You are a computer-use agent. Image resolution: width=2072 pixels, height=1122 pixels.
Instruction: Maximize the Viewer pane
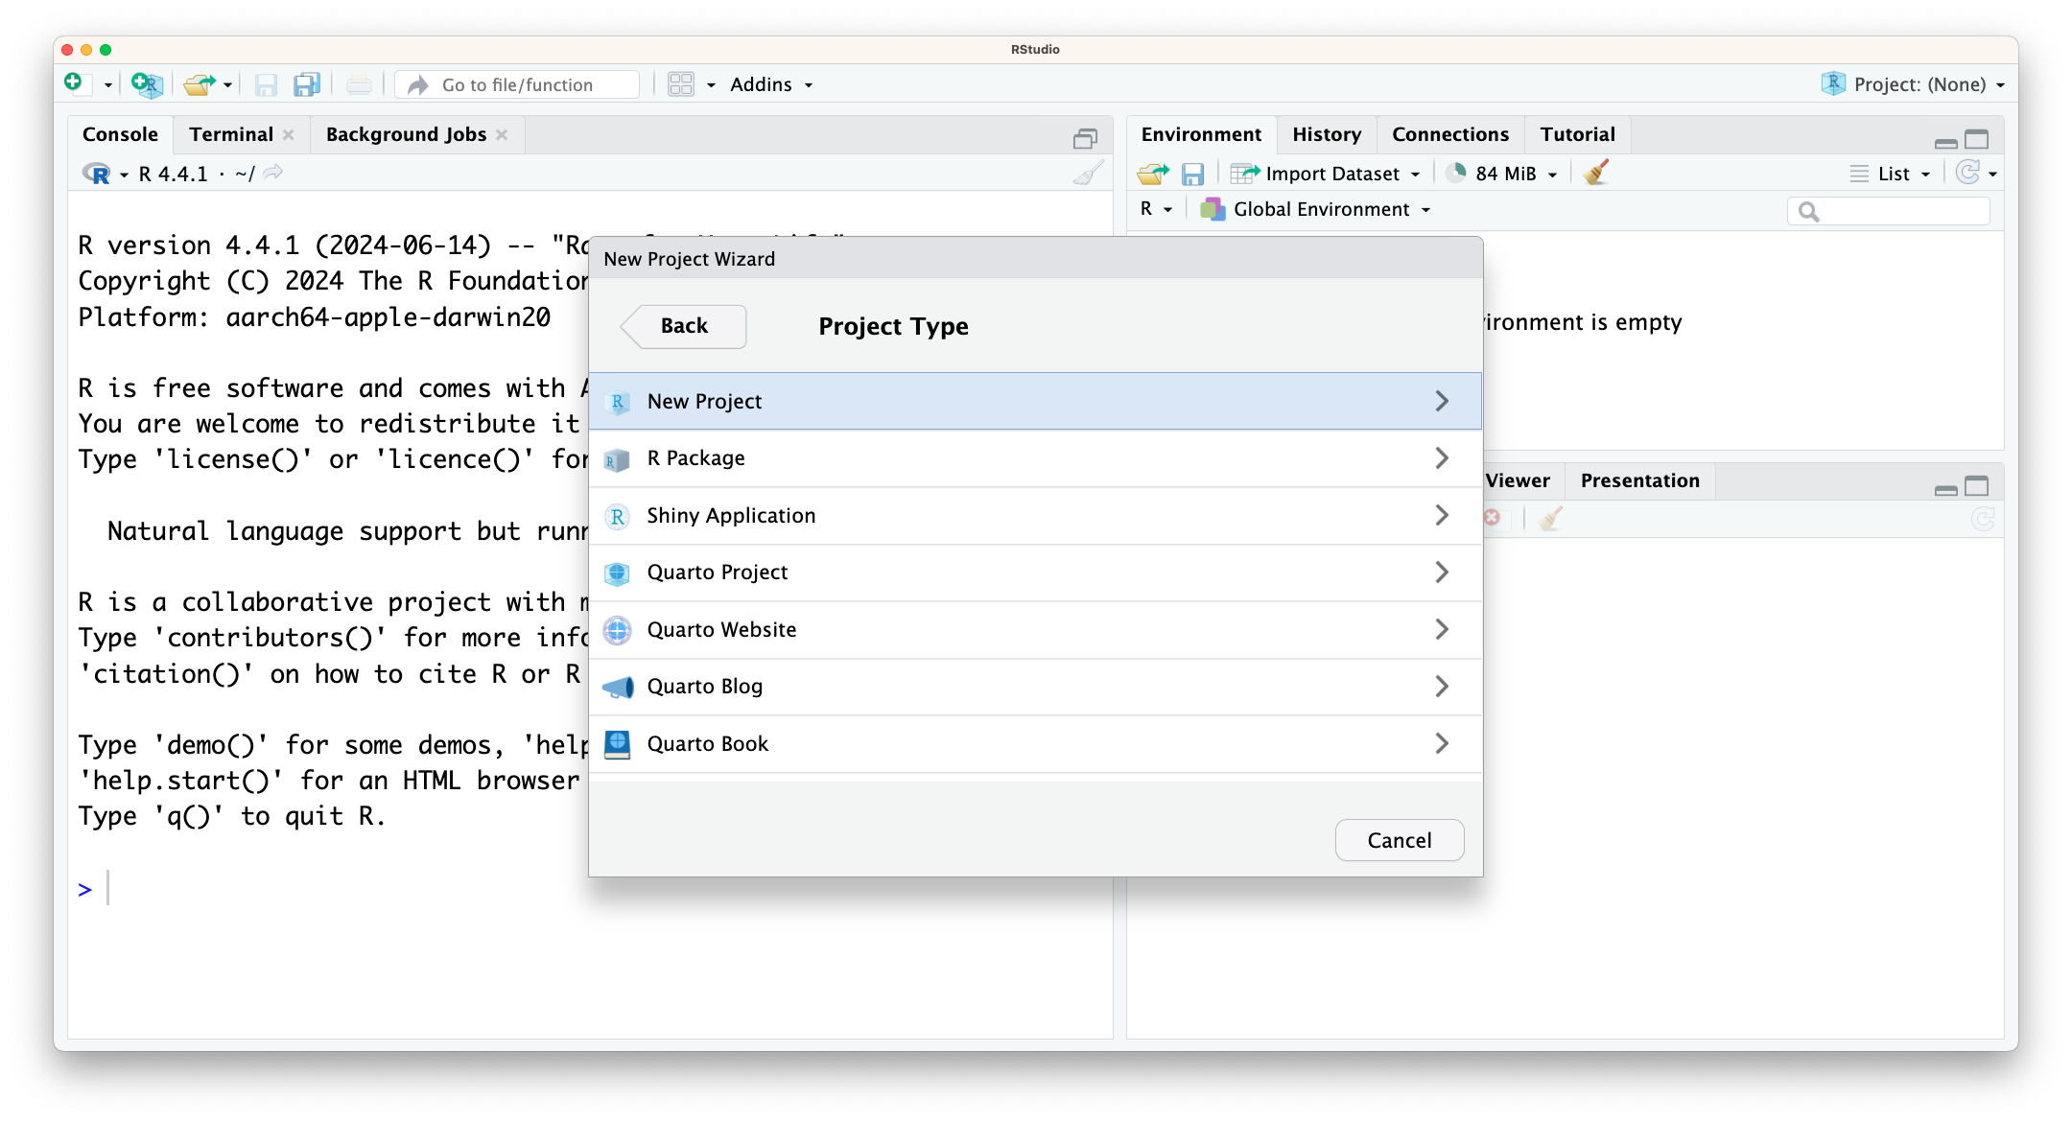pyautogui.click(x=1977, y=486)
